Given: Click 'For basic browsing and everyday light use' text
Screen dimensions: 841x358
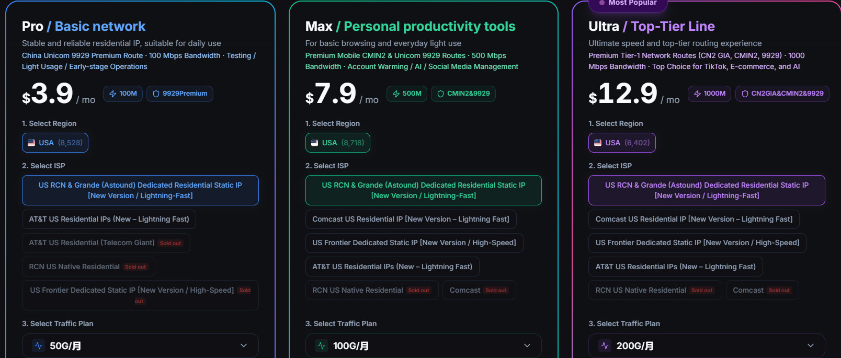Looking at the screenshot, I should click(383, 43).
